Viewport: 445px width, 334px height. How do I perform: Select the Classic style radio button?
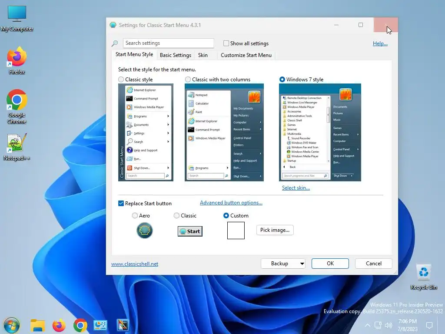coord(121,80)
